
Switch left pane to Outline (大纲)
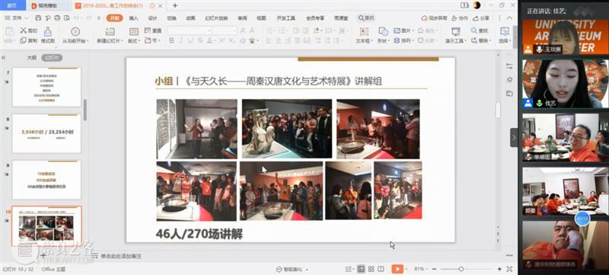[x=31, y=57]
